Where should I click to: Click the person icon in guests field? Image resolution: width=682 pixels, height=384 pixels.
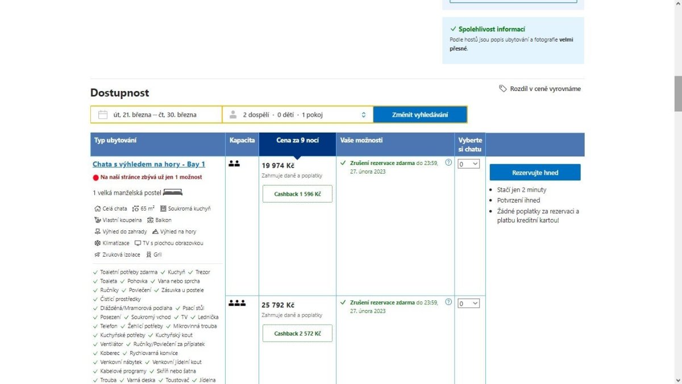tap(233, 115)
